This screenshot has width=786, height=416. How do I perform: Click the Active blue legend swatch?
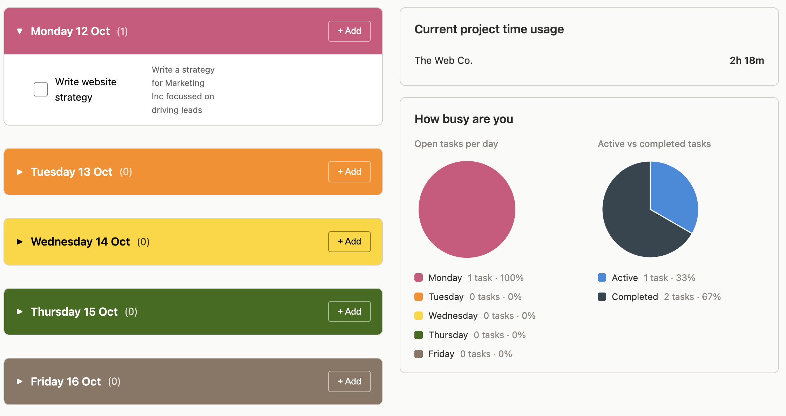pos(602,277)
